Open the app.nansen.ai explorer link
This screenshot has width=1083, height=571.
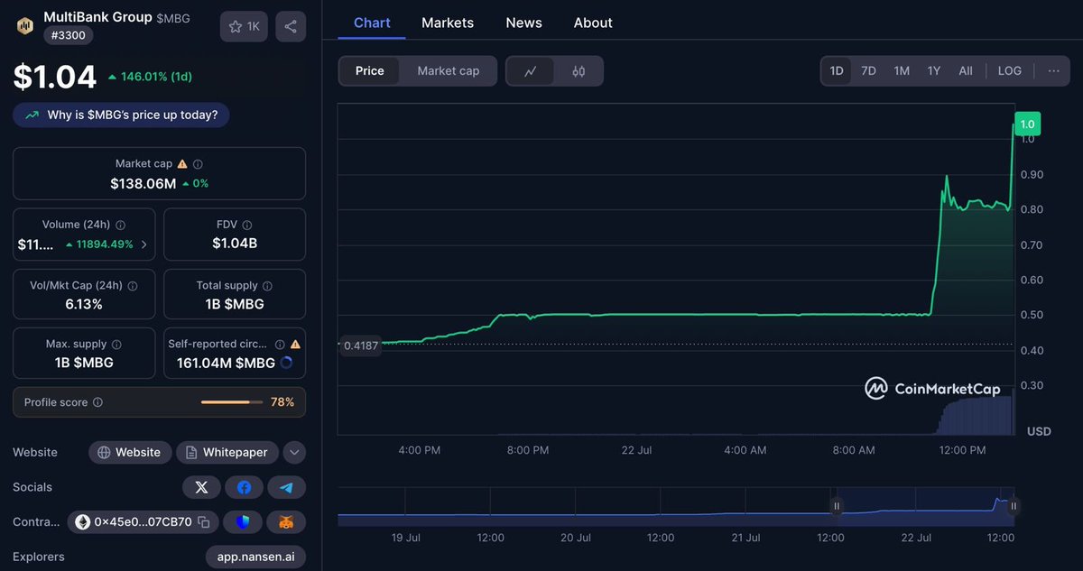tap(255, 557)
